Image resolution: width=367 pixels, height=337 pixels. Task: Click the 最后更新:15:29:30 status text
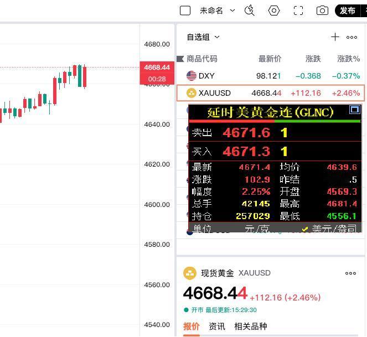coord(231,310)
